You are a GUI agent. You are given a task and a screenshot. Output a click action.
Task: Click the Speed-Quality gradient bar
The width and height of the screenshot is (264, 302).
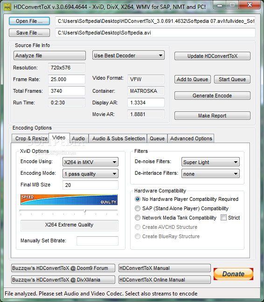pyautogui.click(x=69, y=199)
